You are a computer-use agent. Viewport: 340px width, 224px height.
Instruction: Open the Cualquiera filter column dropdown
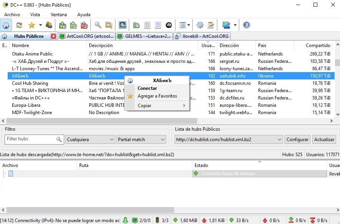(90, 140)
